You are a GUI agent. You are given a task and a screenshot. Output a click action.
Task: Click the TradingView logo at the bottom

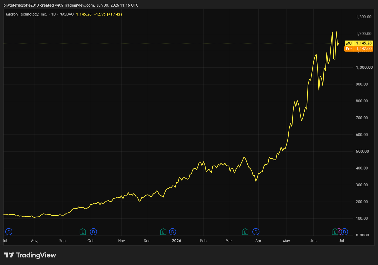tap(30, 255)
